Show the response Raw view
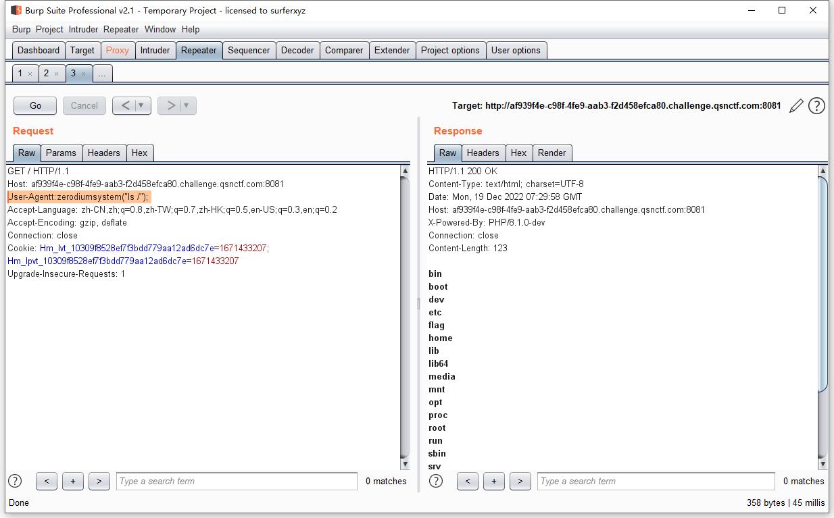This screenshot has height=518, width=834. pos(447,153)
